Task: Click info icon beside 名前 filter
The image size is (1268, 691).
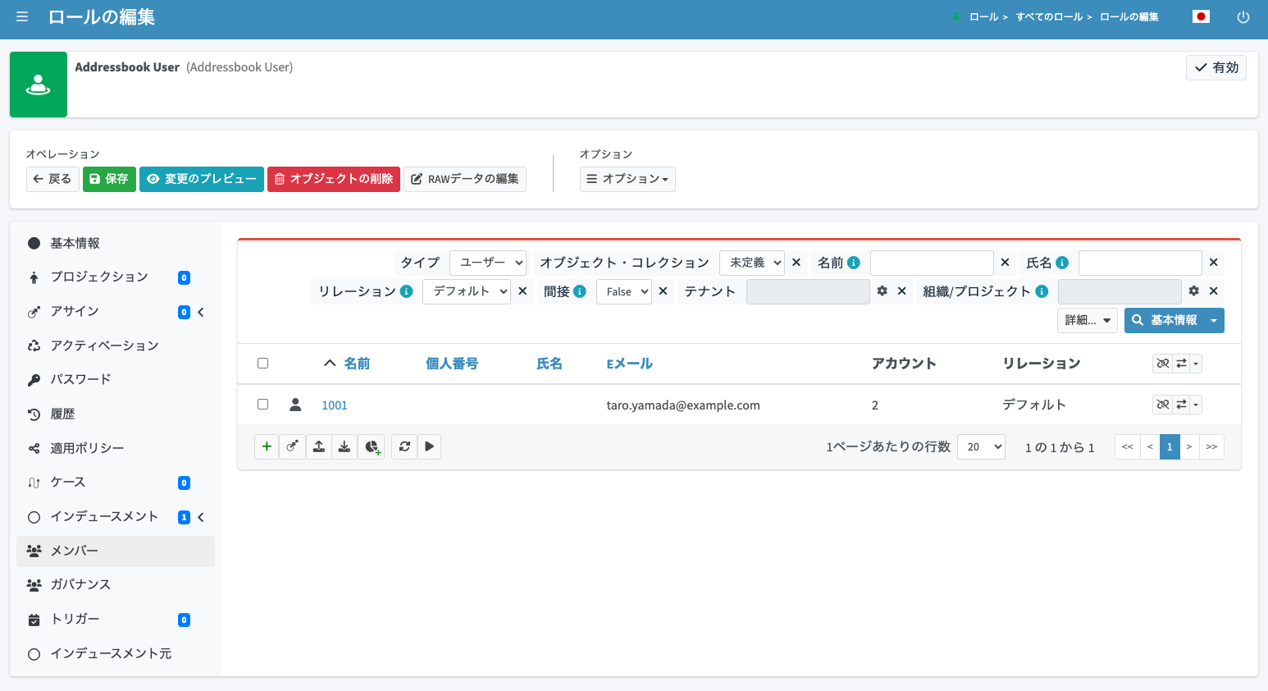Action: tap(854, 263)
